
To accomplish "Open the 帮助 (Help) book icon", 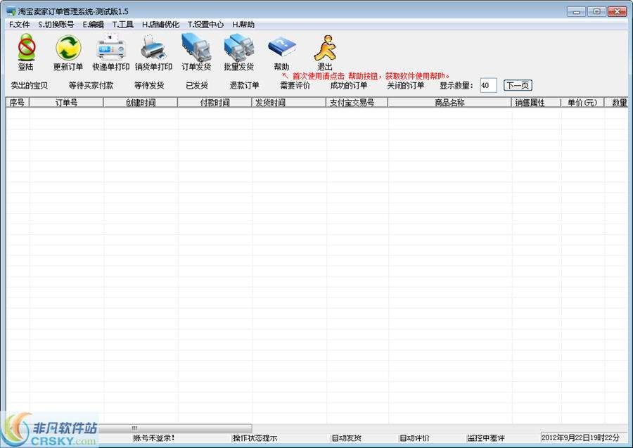I will [x=281, y=53].
